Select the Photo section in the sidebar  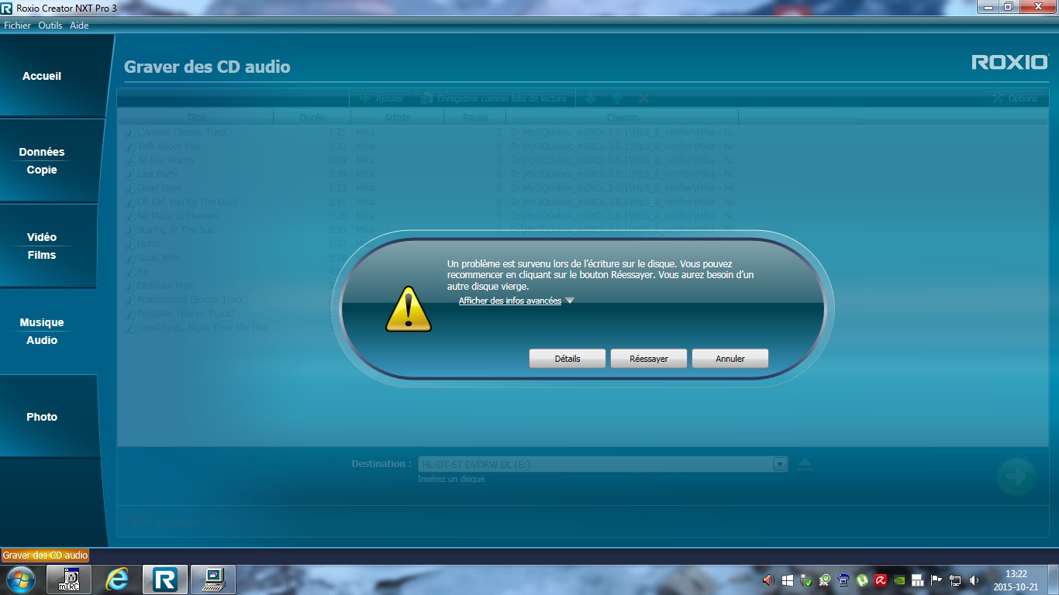coord(42,417)
